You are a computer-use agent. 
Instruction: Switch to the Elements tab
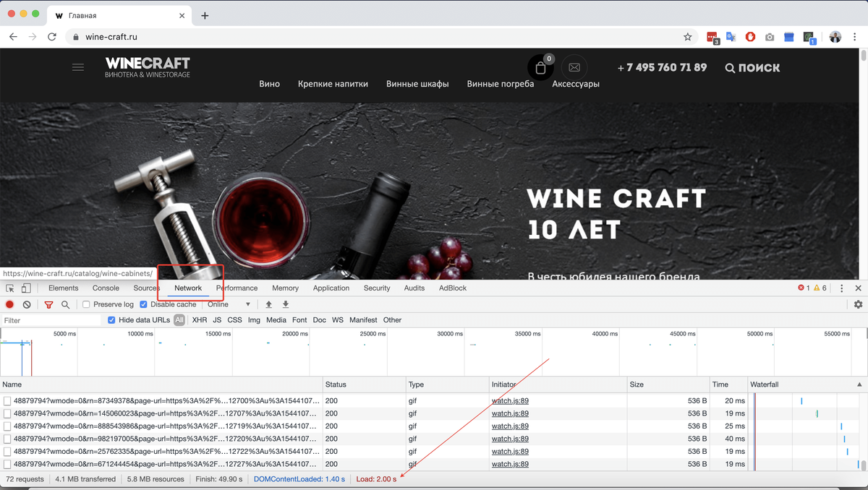tap(64, 288)
